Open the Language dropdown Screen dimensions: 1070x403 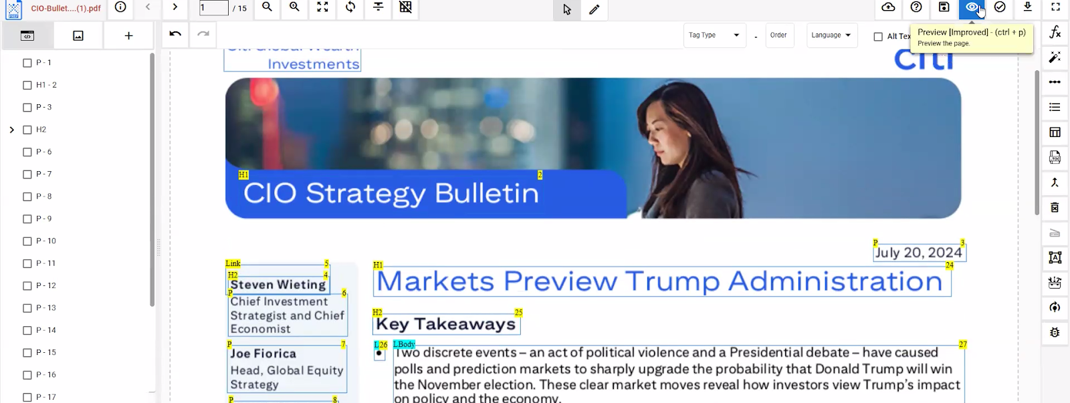[831, 35]
